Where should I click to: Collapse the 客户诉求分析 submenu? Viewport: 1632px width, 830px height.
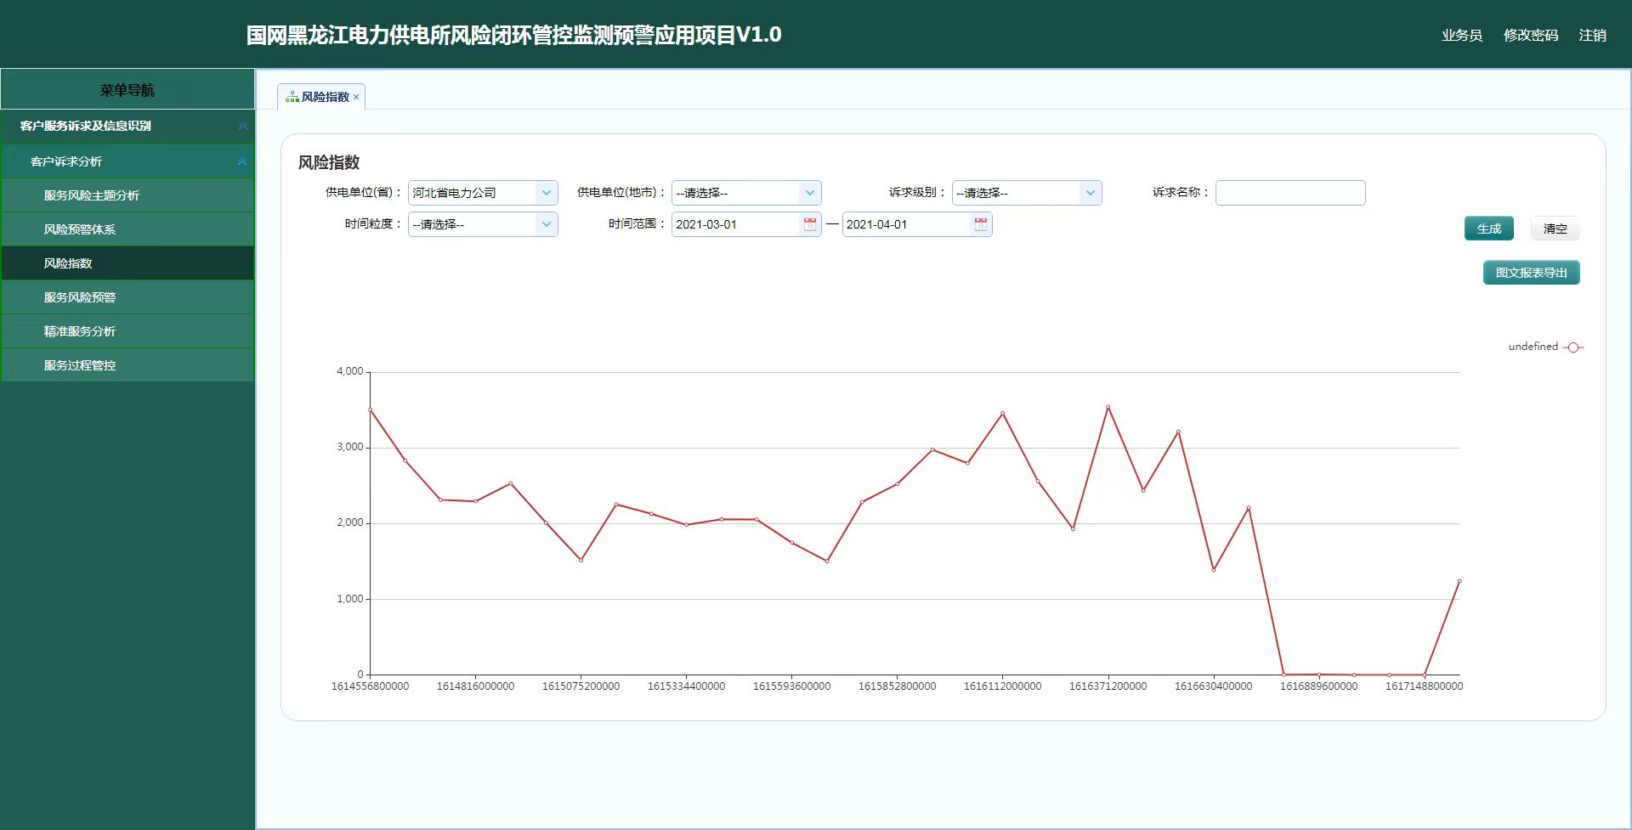click(242, 161)
